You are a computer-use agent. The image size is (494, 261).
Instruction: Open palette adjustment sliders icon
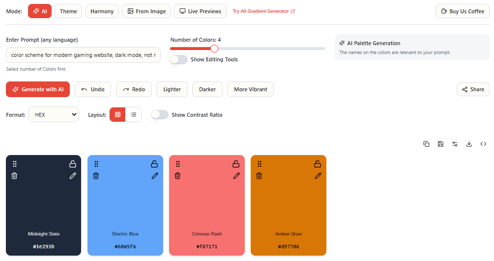click(455, 144)
